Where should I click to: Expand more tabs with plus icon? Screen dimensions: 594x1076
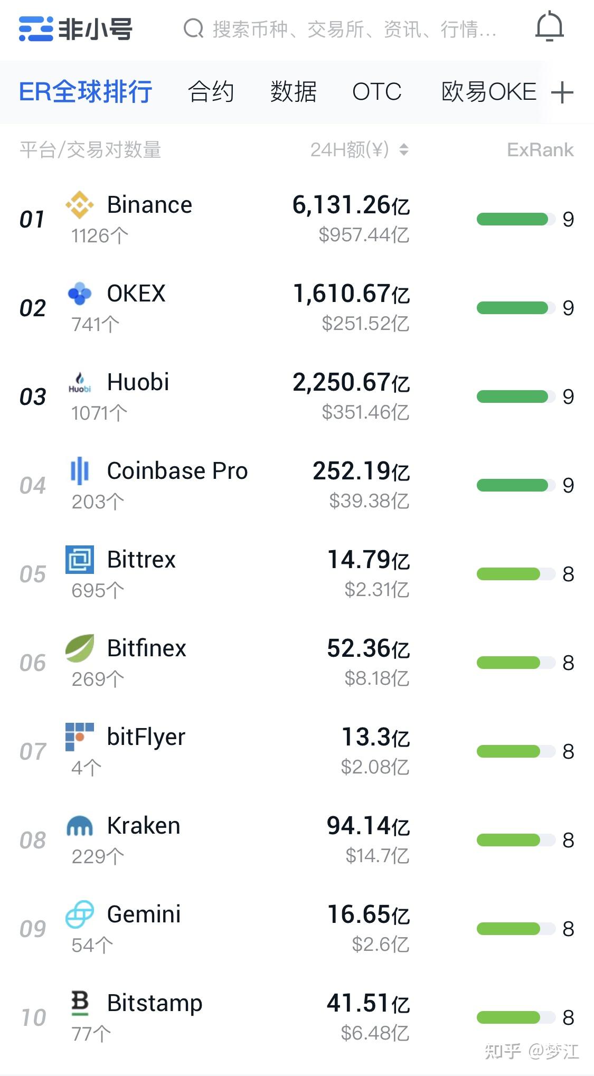tap(562, 92)
